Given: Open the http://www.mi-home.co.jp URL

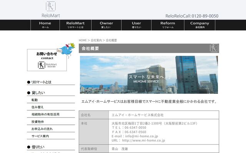Looking at the screenshot, I should (x=143, y=140).
